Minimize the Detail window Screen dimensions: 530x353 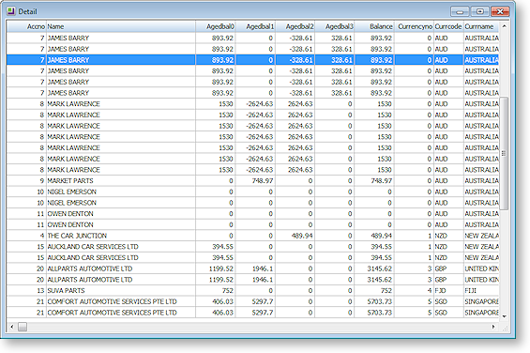(x=460, y=11)
